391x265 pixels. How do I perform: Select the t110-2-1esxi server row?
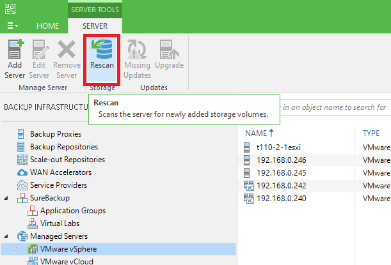click(314, 148)
